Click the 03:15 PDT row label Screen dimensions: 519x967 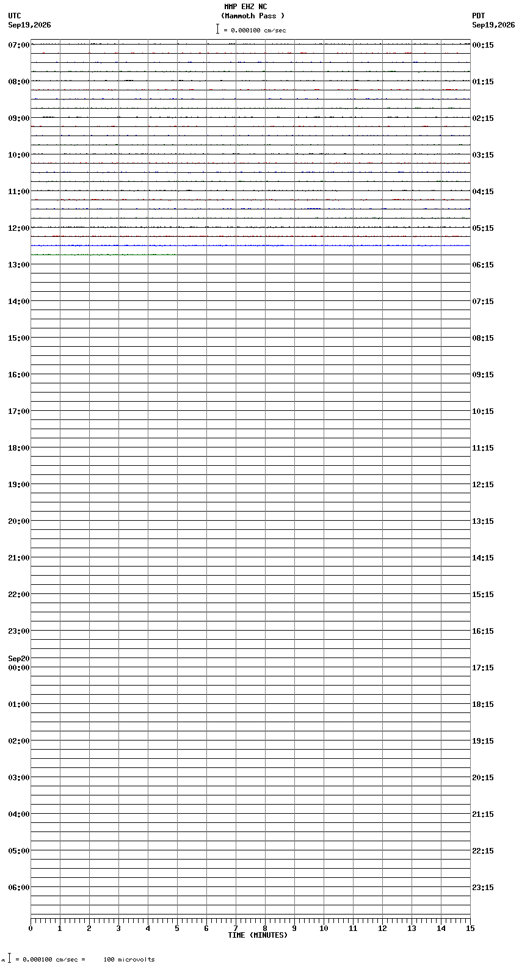click(483, 155)
